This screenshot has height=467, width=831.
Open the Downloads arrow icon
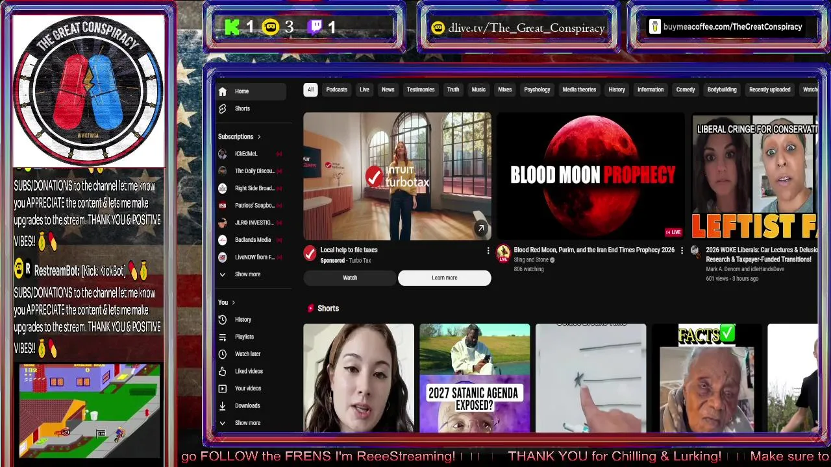[x=223, y=405]
